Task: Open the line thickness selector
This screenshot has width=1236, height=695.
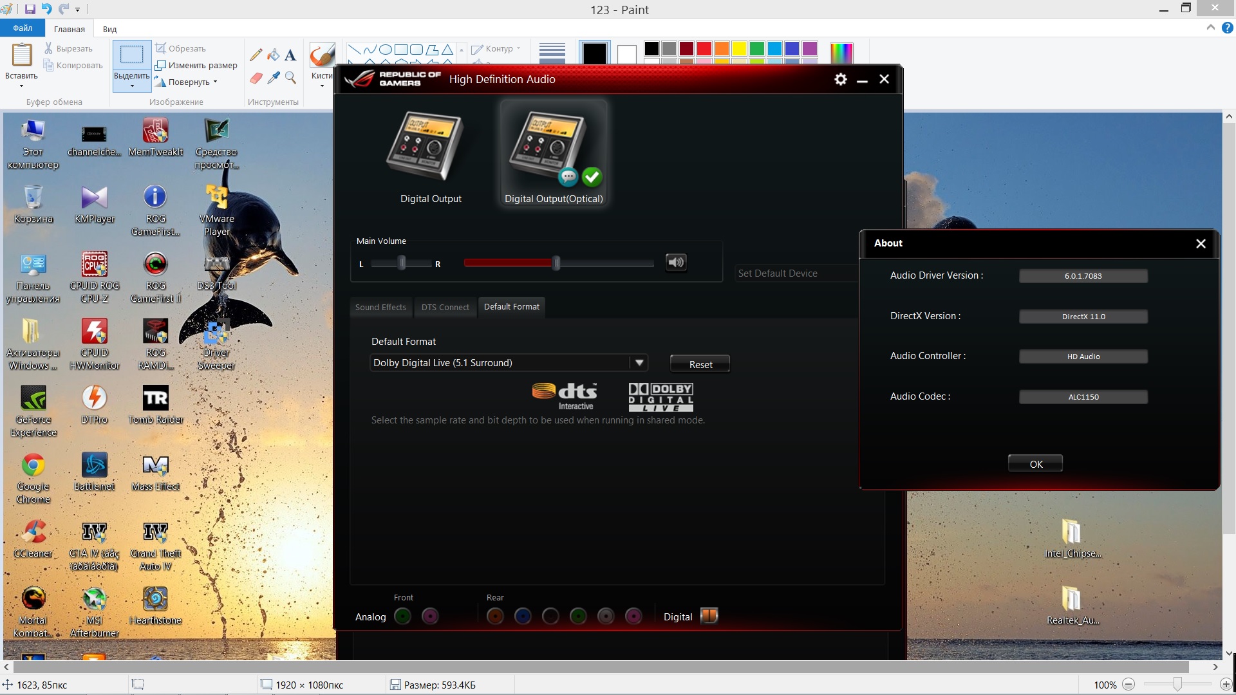Action: coord(552,53)
